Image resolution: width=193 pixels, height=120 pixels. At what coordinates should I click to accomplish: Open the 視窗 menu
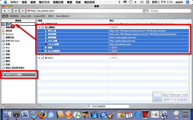[x=78, y=2]
